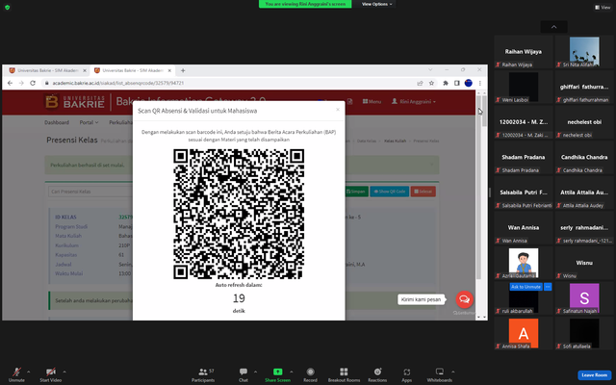Image resolution: width=616 pixels, height=385 pixels.
Task: Reload the browser page
Action: 33,83
